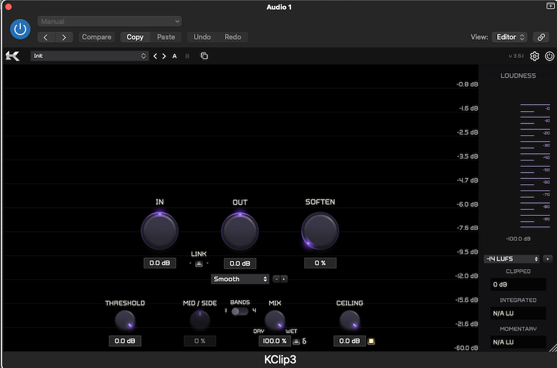Switch to A state
The image size is (557, 368).
174,56
